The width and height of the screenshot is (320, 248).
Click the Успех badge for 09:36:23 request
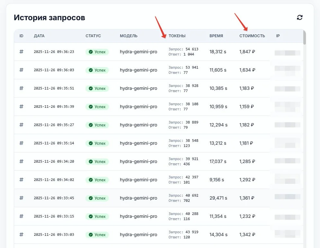(x=97, y=52)
